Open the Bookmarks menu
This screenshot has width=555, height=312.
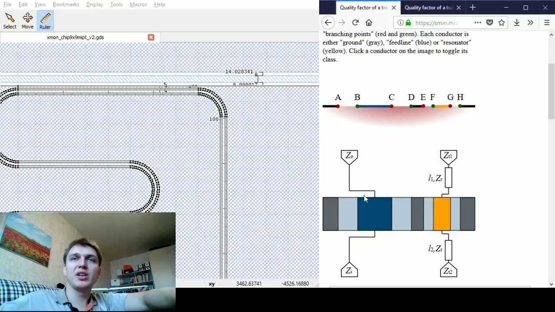click(x=66, y=4)
